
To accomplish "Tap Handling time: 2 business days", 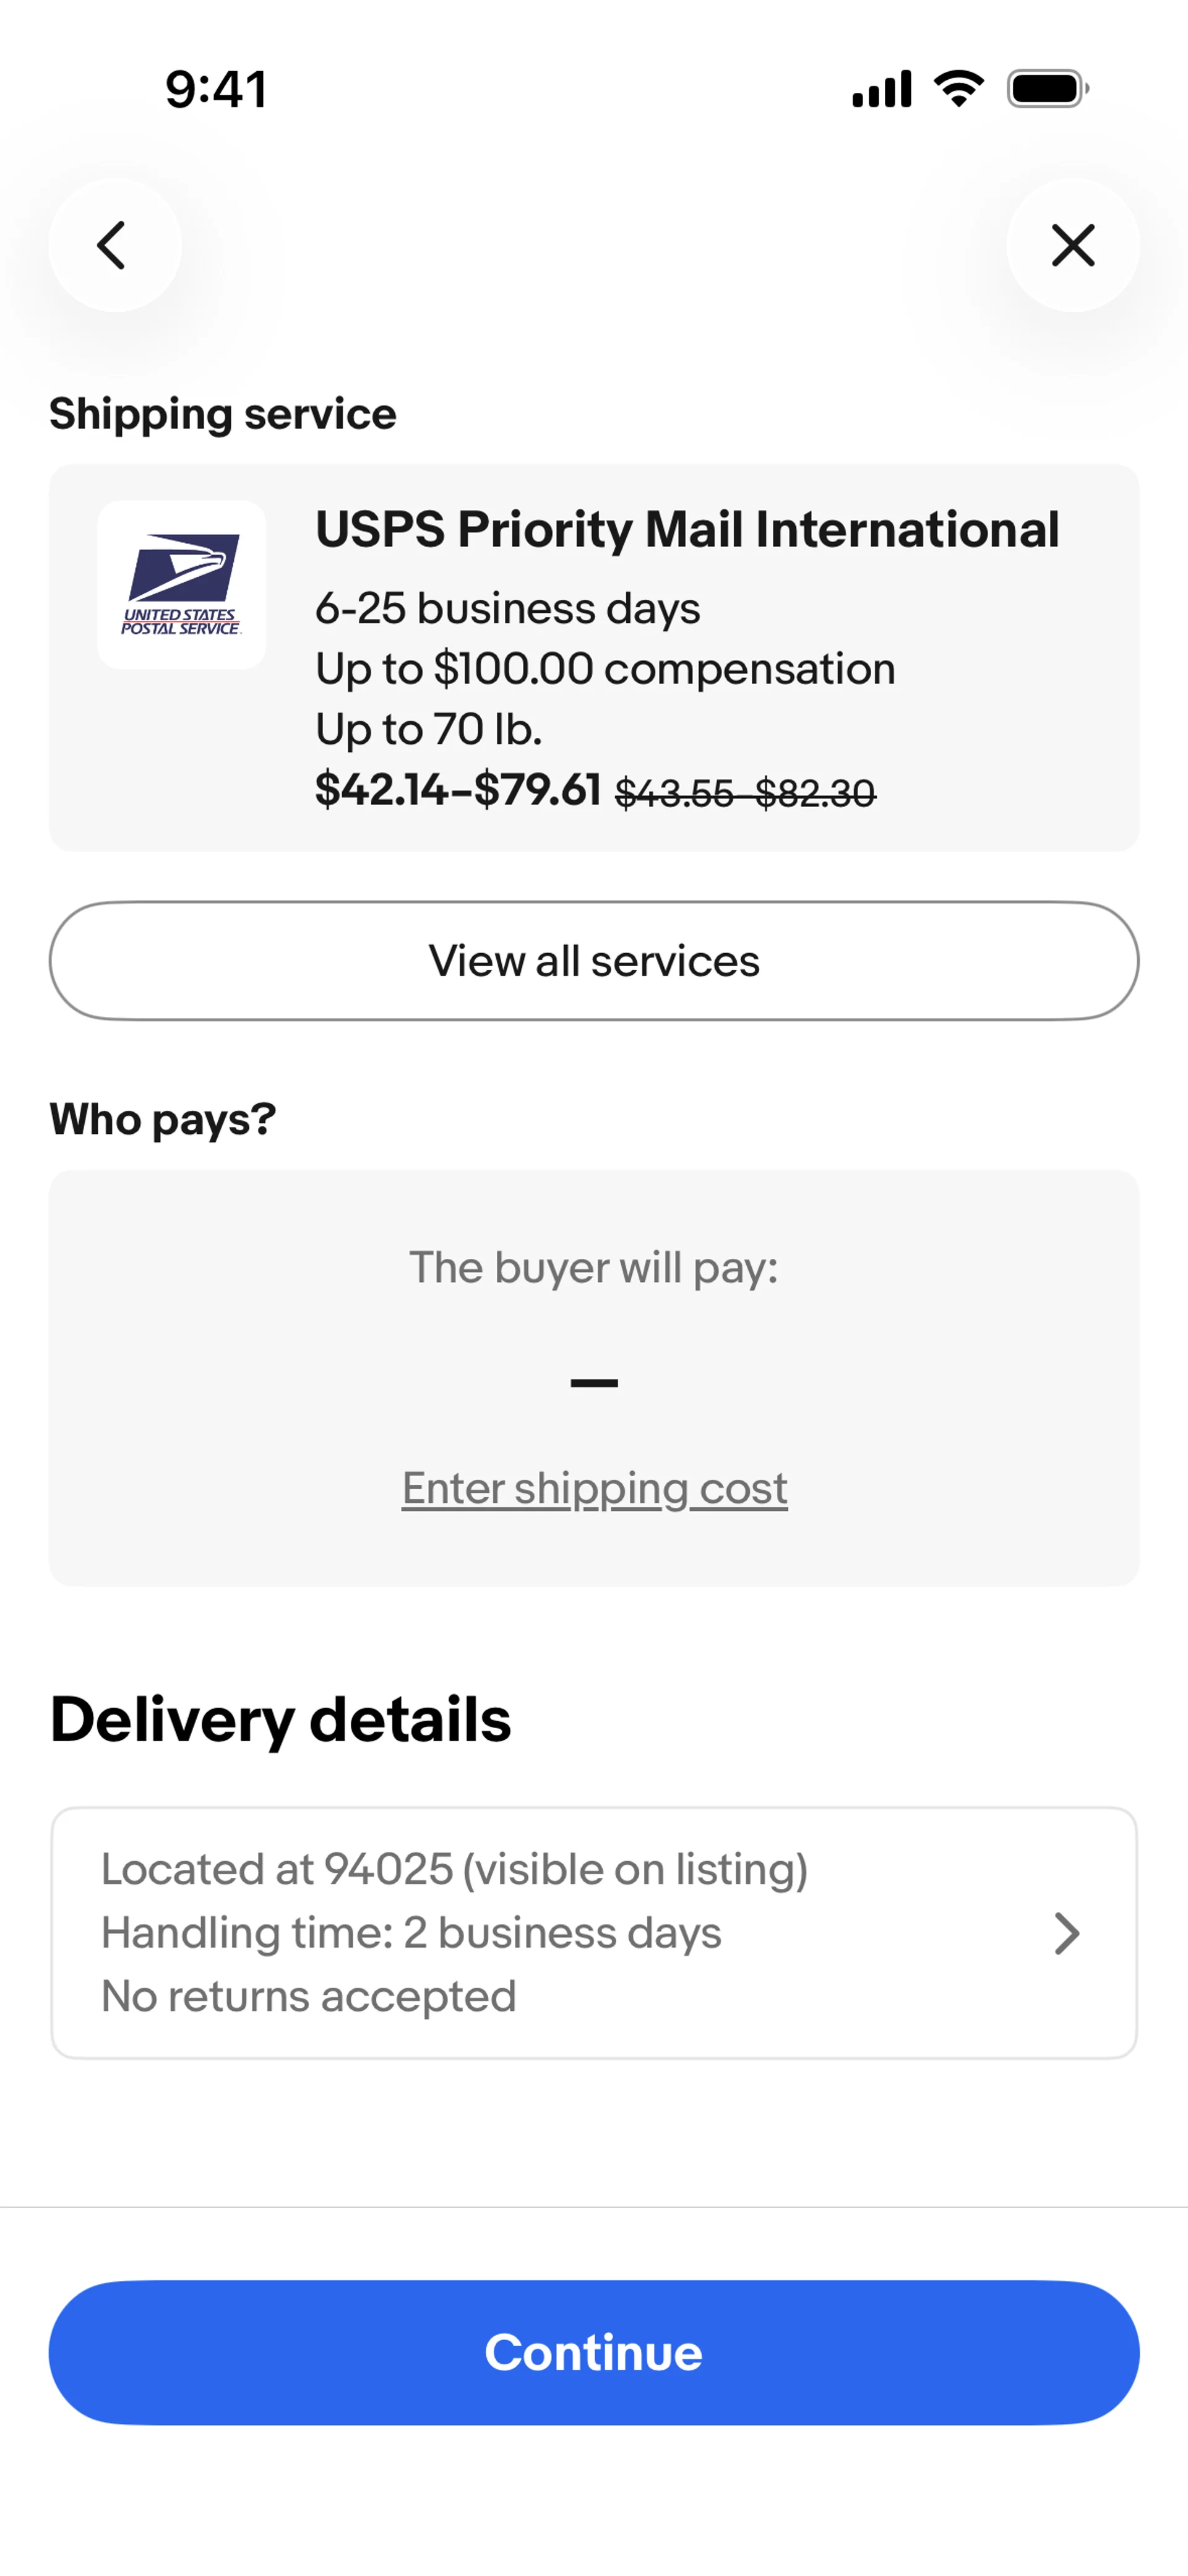I will [411, 1933].
